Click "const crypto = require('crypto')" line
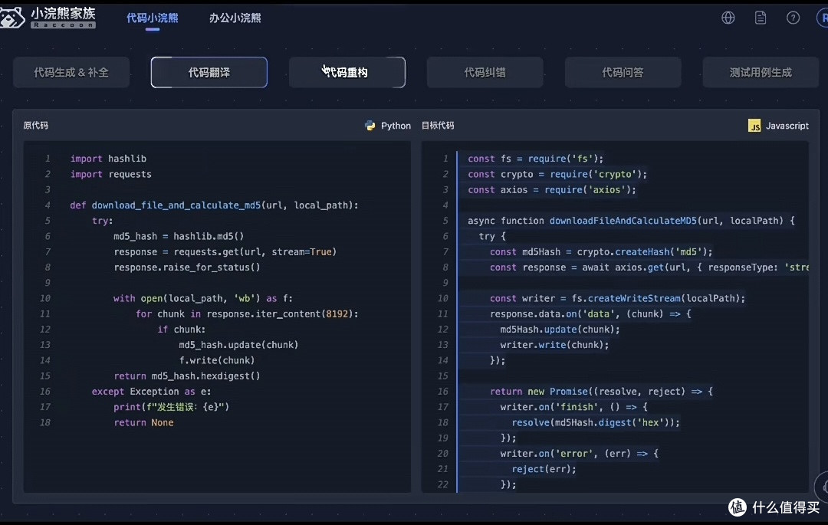 tap(557, 174)
